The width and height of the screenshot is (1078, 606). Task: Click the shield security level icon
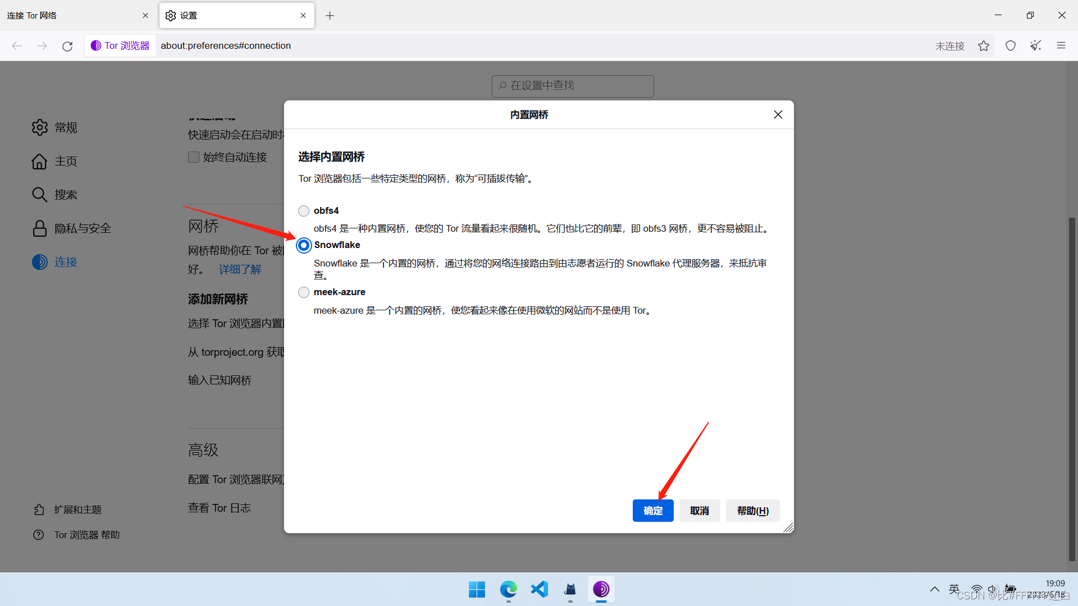pyautogui.click(x=1011, y=45)
